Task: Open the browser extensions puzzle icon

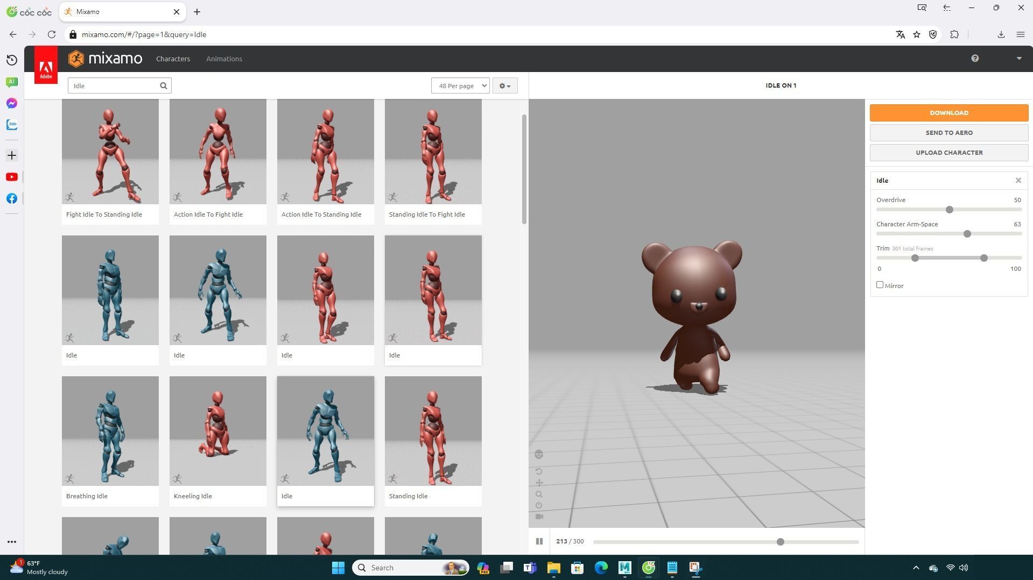Action: 954,34
